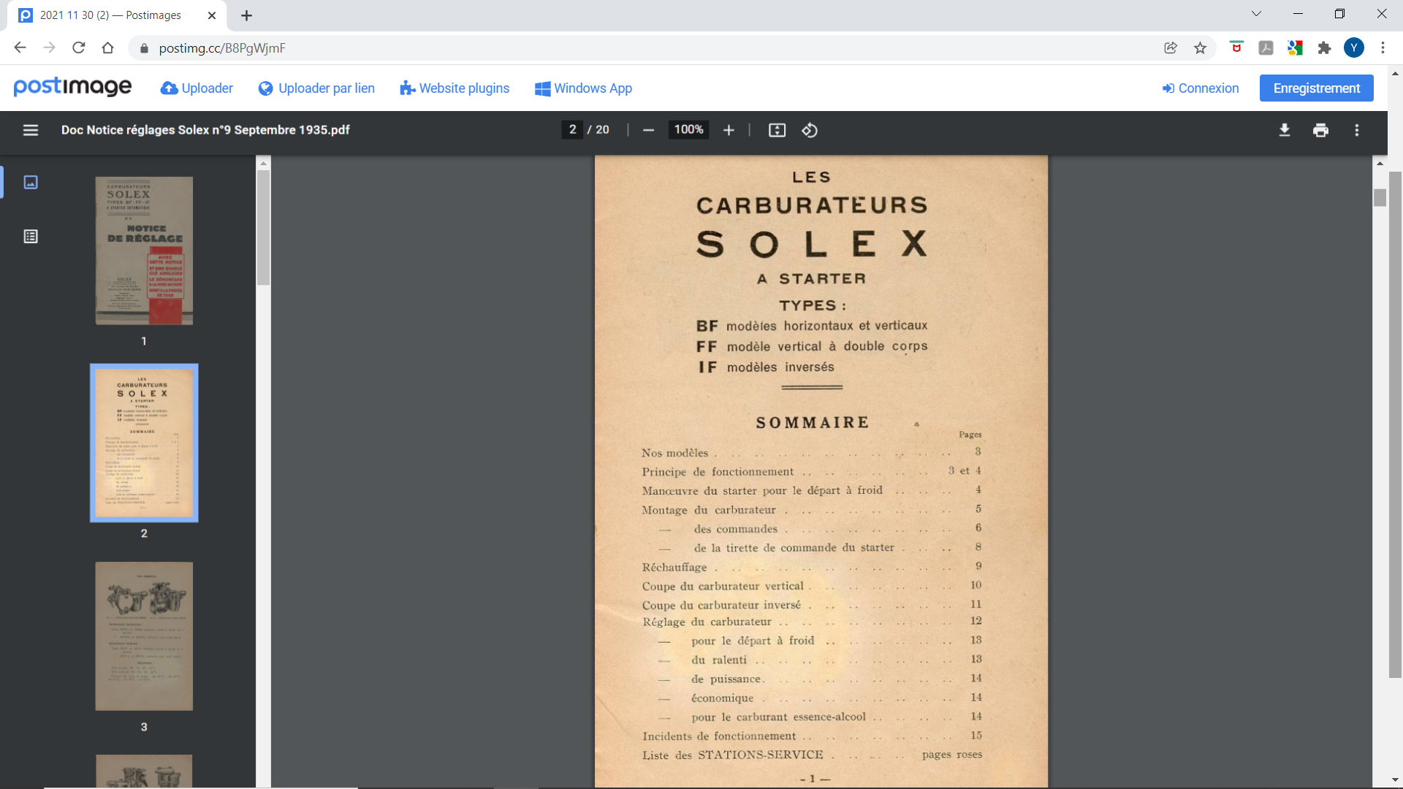The width and height of the screenshot is (1403, 789).
Task: Show document outline panel
Action: tap(31, 236)
